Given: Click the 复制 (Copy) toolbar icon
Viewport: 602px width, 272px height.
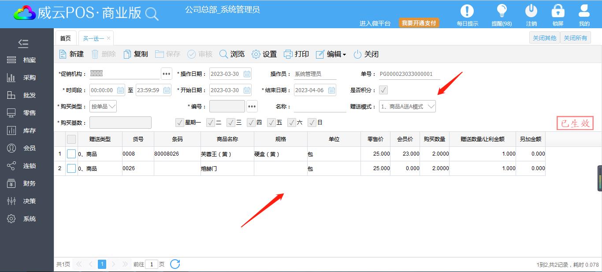Looking at the screenshot, I should (127, 54).
